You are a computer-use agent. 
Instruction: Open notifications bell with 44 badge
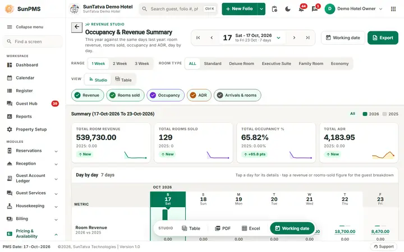click(x=301, y=9)
